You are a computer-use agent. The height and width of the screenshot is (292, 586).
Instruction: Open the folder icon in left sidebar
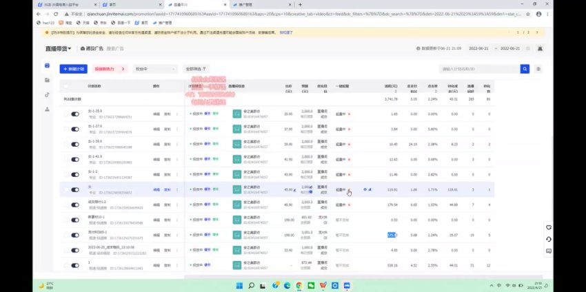click(47, 80)
